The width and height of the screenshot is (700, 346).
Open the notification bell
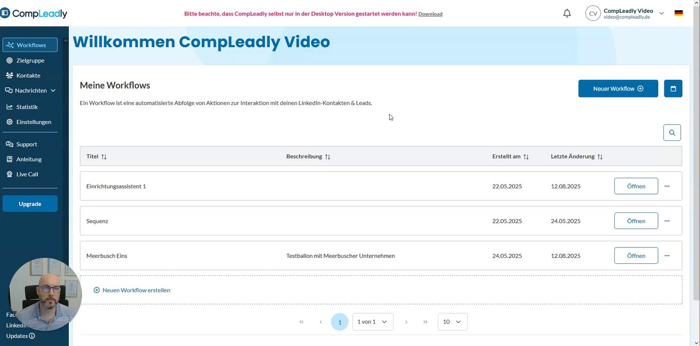coord(567,13)
